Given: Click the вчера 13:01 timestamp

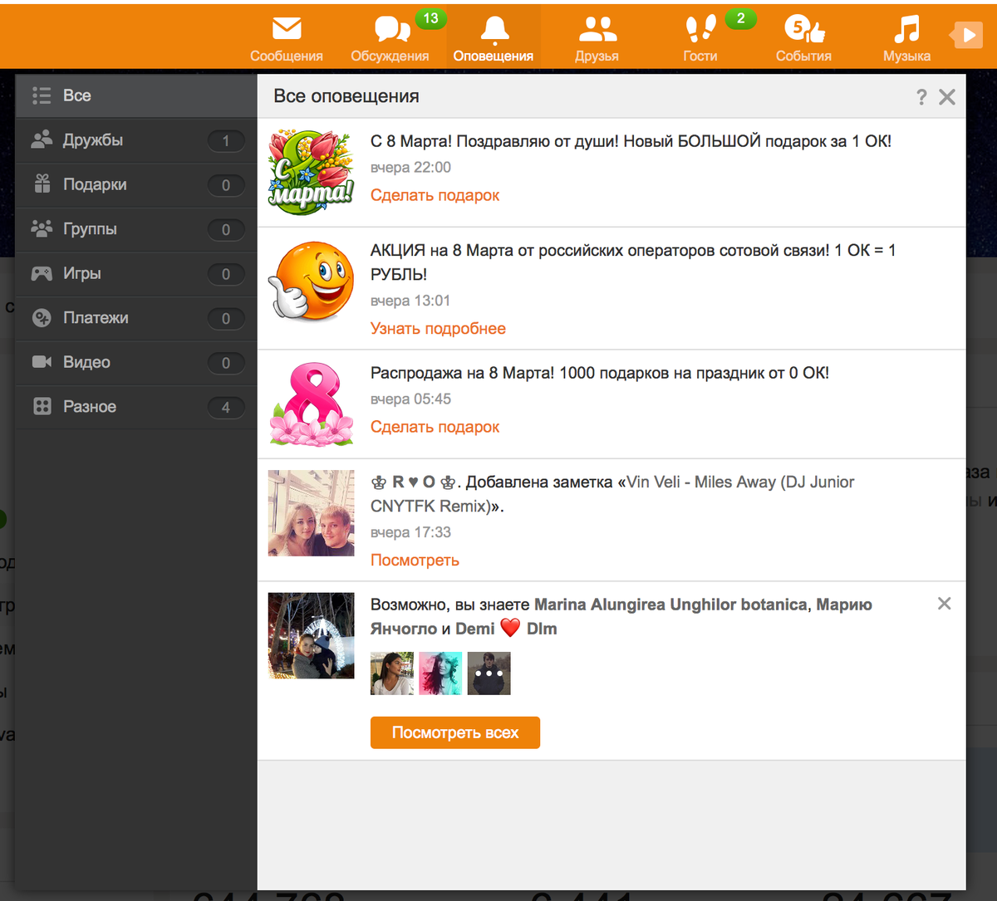Looking at the screenshot, I should tap(410, 301).
